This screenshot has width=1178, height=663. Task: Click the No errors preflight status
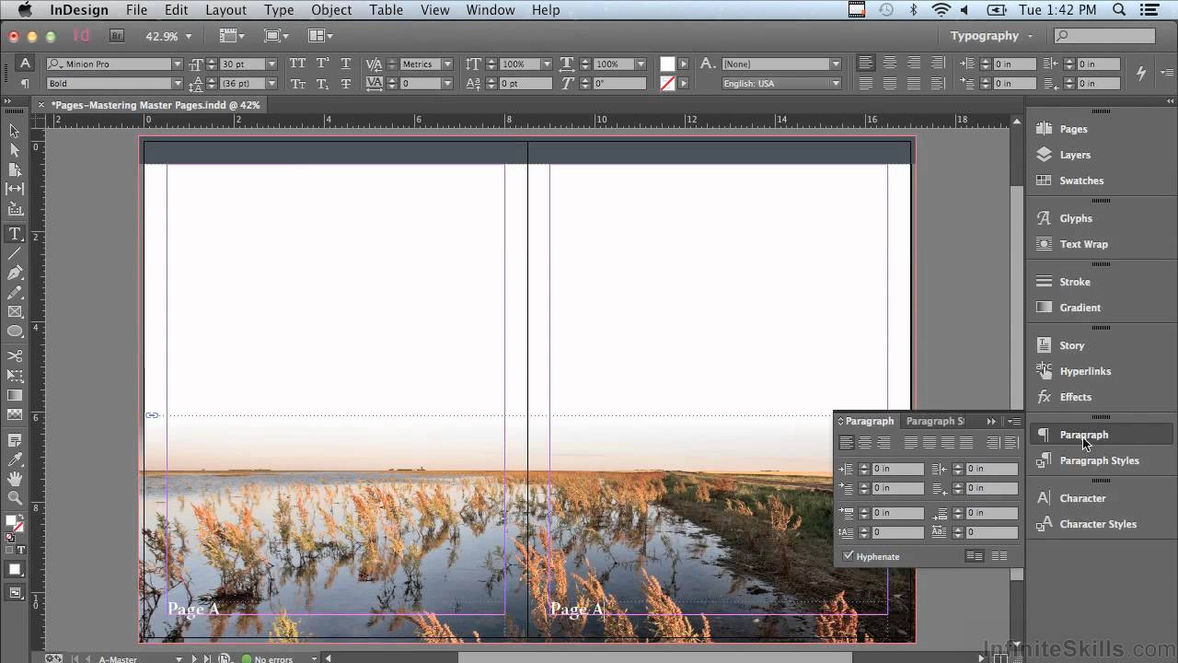(x=273, y=658)
